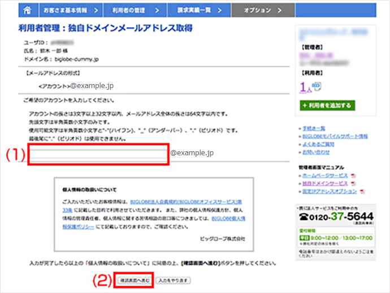Image resolution: width=390 pixels, height=293 pixels.
Task: Click the 確認画面へ進む button
Action: pos(135,281)
